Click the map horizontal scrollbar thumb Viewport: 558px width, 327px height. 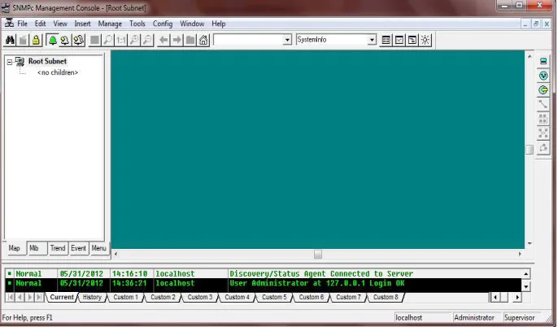coord(318,254)
